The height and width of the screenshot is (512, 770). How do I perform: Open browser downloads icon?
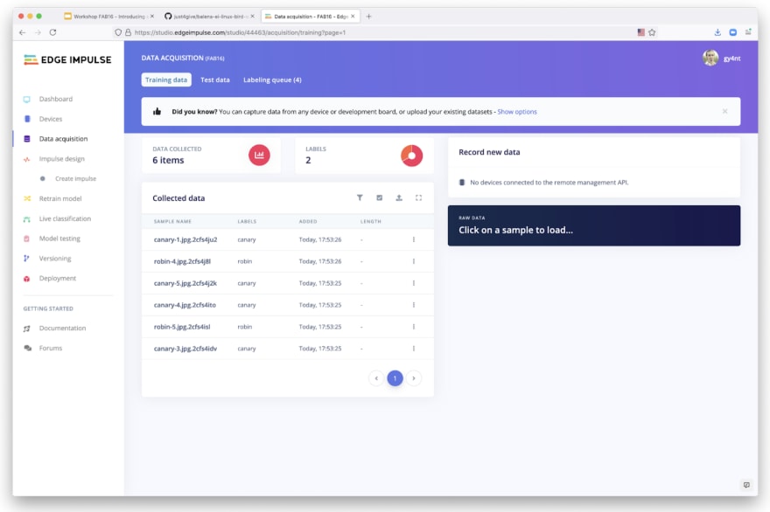717,32
